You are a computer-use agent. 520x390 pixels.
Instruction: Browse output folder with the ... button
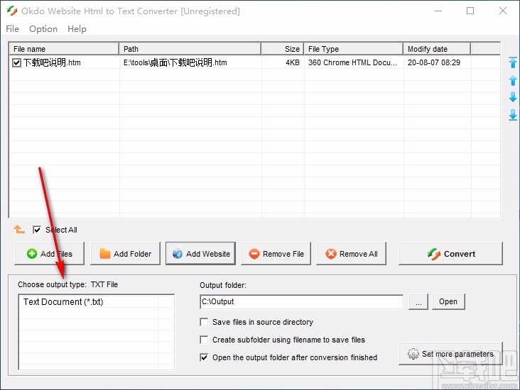tap(418, 301)
